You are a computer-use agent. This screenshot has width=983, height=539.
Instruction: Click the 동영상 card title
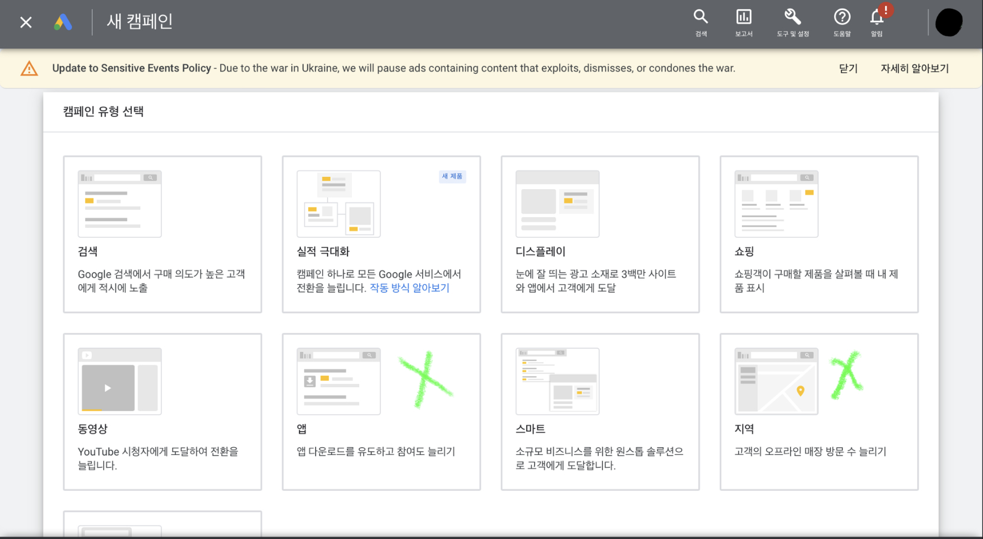(92, 429)
